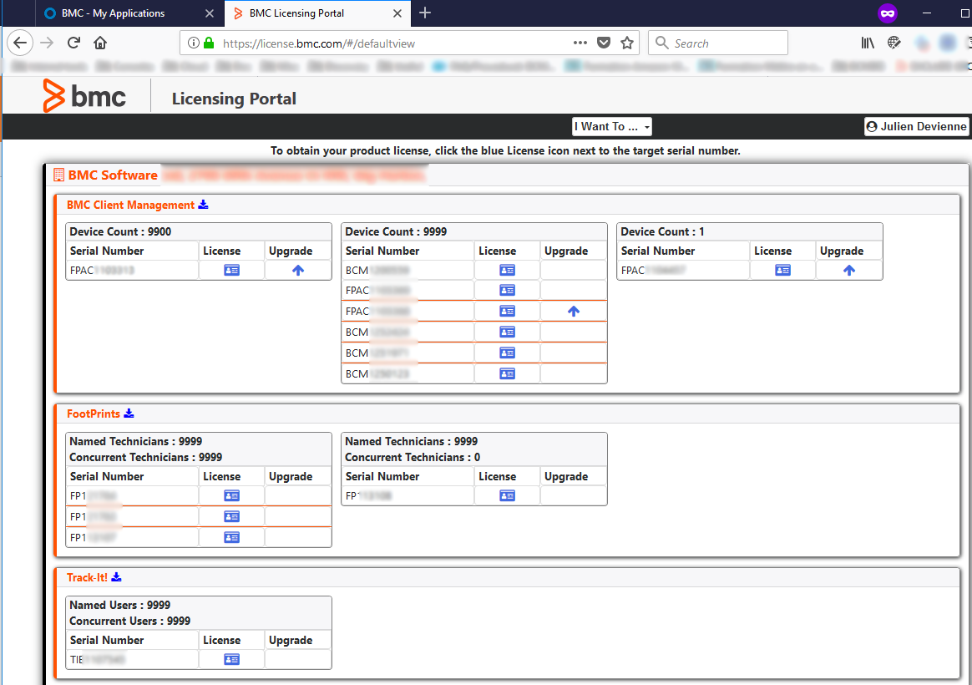Image resolution: width=972 pixels, height=685 pixels.
Task: Open license for last BCM serial in Device Count 9999
Action: pyautogui.click(x=507, y=373)
